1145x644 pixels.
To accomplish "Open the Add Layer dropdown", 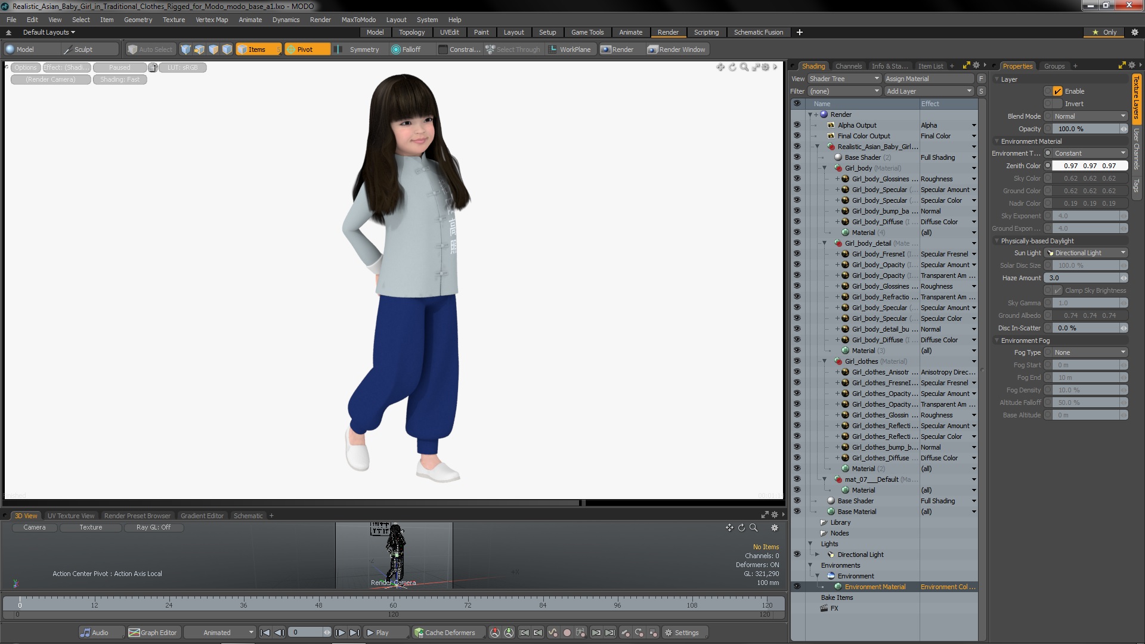I will (929, 91).
